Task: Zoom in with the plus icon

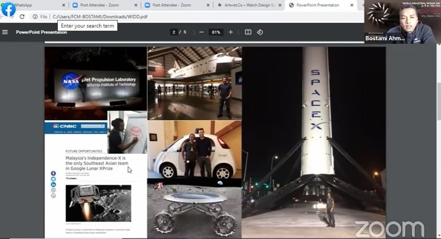Action: pyautogui.click(x=230, y=32)
